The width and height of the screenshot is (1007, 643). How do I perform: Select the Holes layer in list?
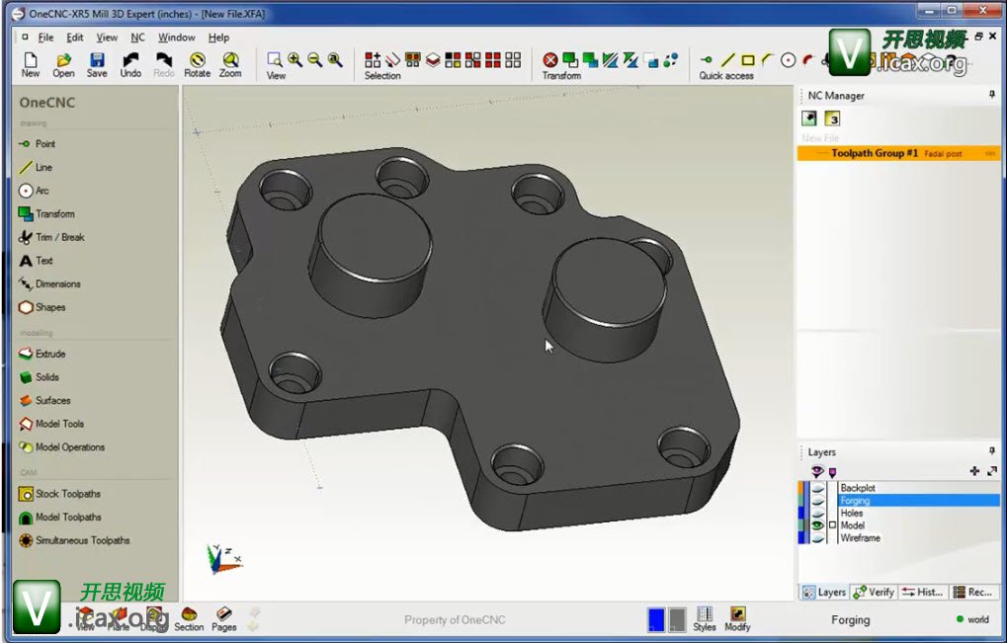tap(851, 513)
